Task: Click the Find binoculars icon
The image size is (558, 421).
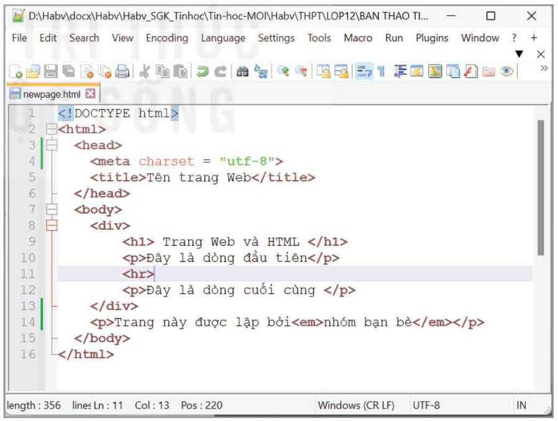Action: pos(240,71)
